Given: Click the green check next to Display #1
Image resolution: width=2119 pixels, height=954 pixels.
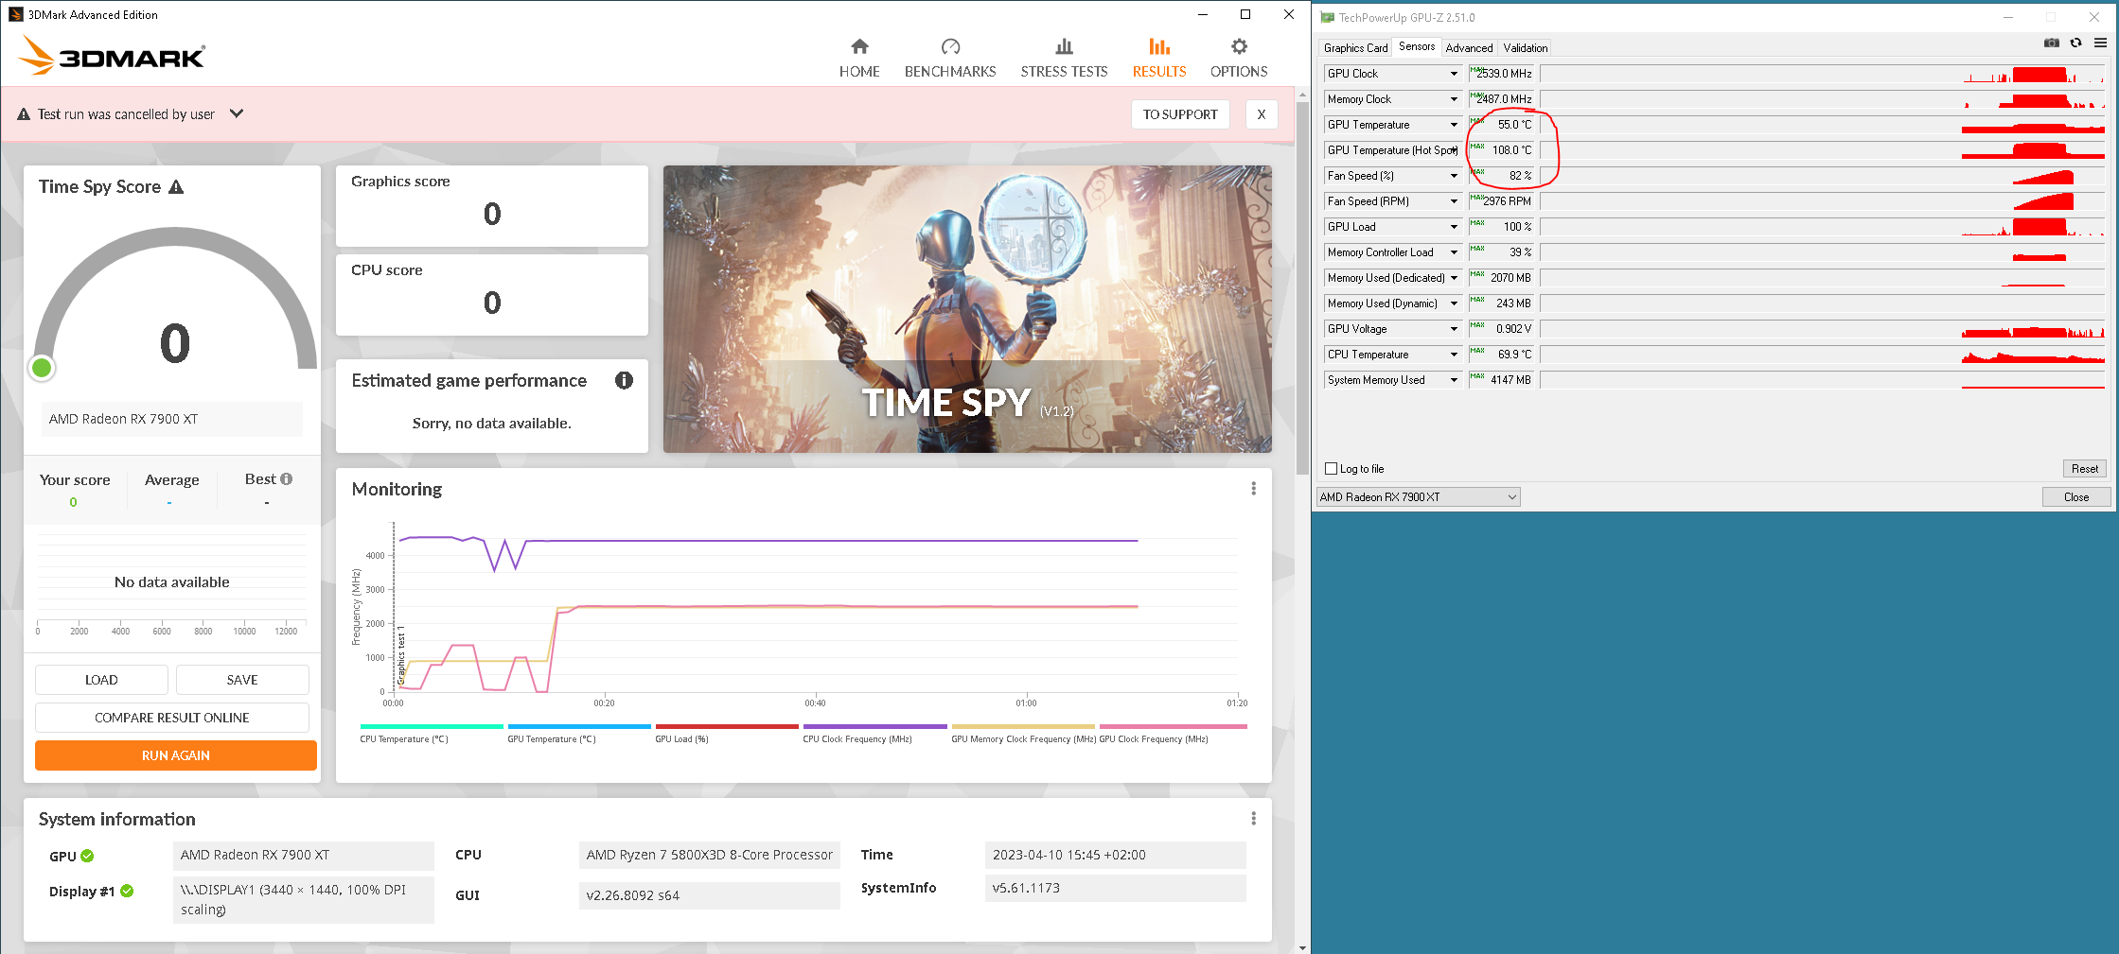Looking at the screenshot, I should coord(127,891).
